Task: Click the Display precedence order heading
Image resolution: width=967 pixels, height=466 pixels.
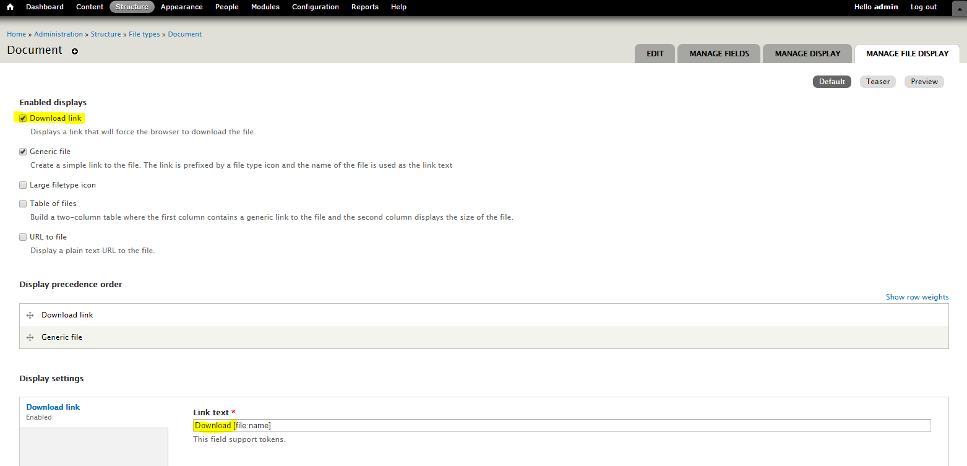Action: click(71, 285)
